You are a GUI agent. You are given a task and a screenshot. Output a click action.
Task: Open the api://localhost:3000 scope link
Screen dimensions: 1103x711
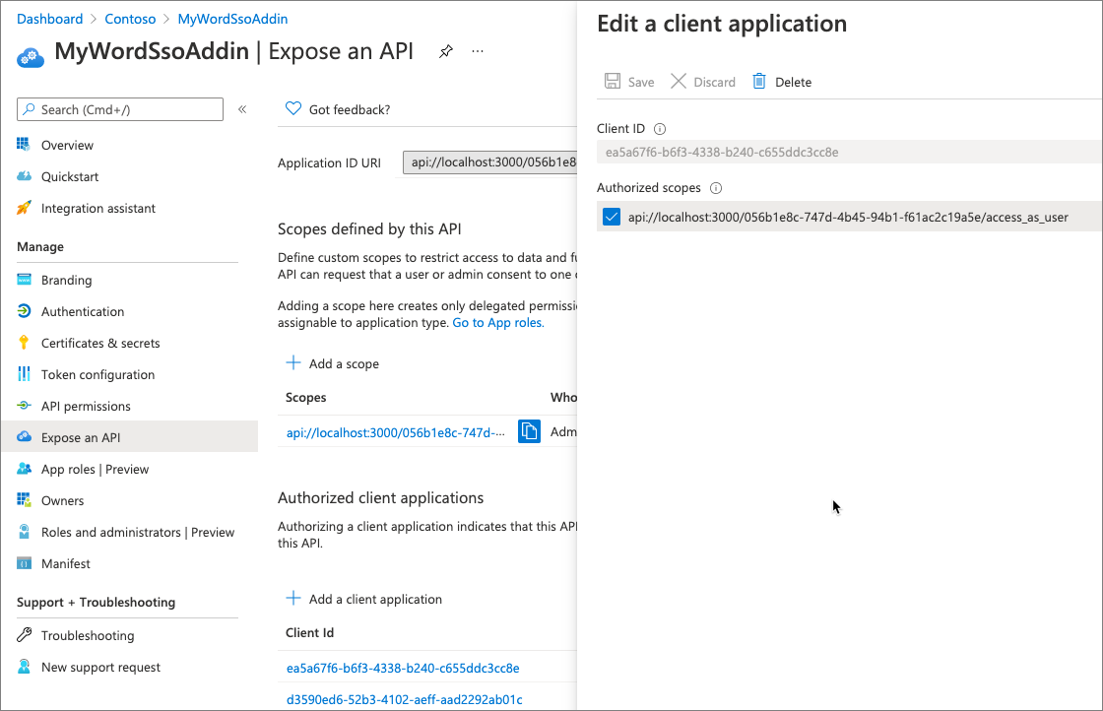point(395,432)
